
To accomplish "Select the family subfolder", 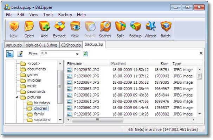I will 39,114.
